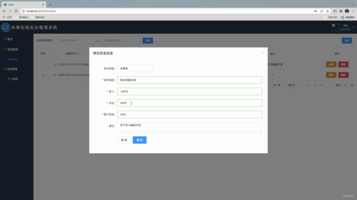Click the tab search chevron at top right

coord(353,4)
